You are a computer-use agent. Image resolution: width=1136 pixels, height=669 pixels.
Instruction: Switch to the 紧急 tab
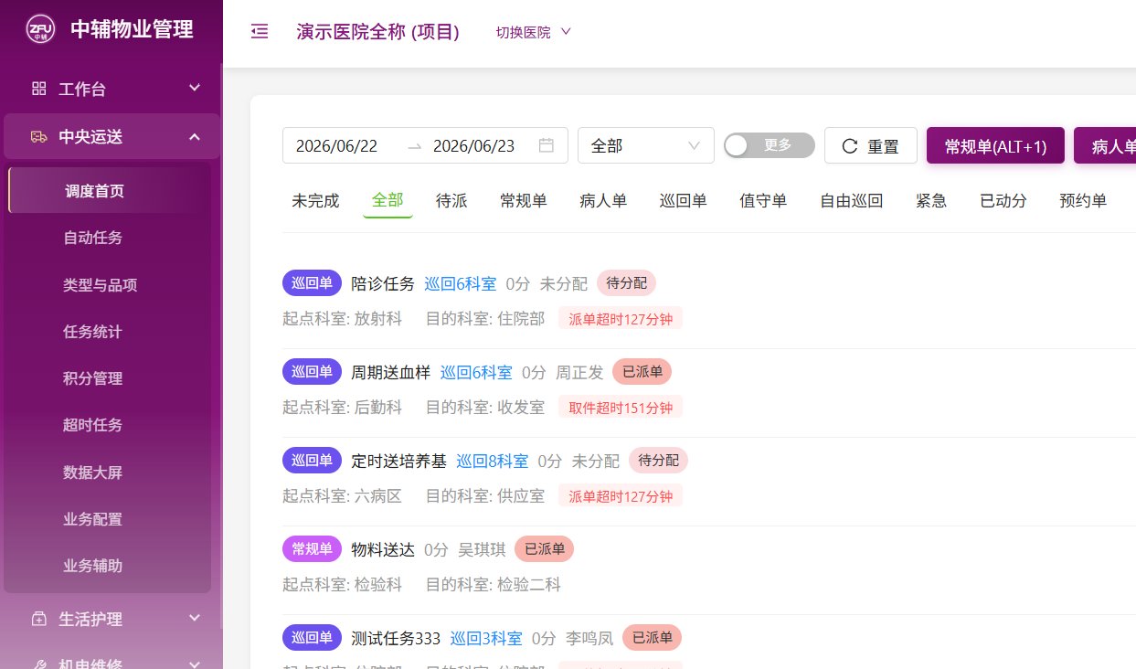pyautogui.click(x=931, y=200)
